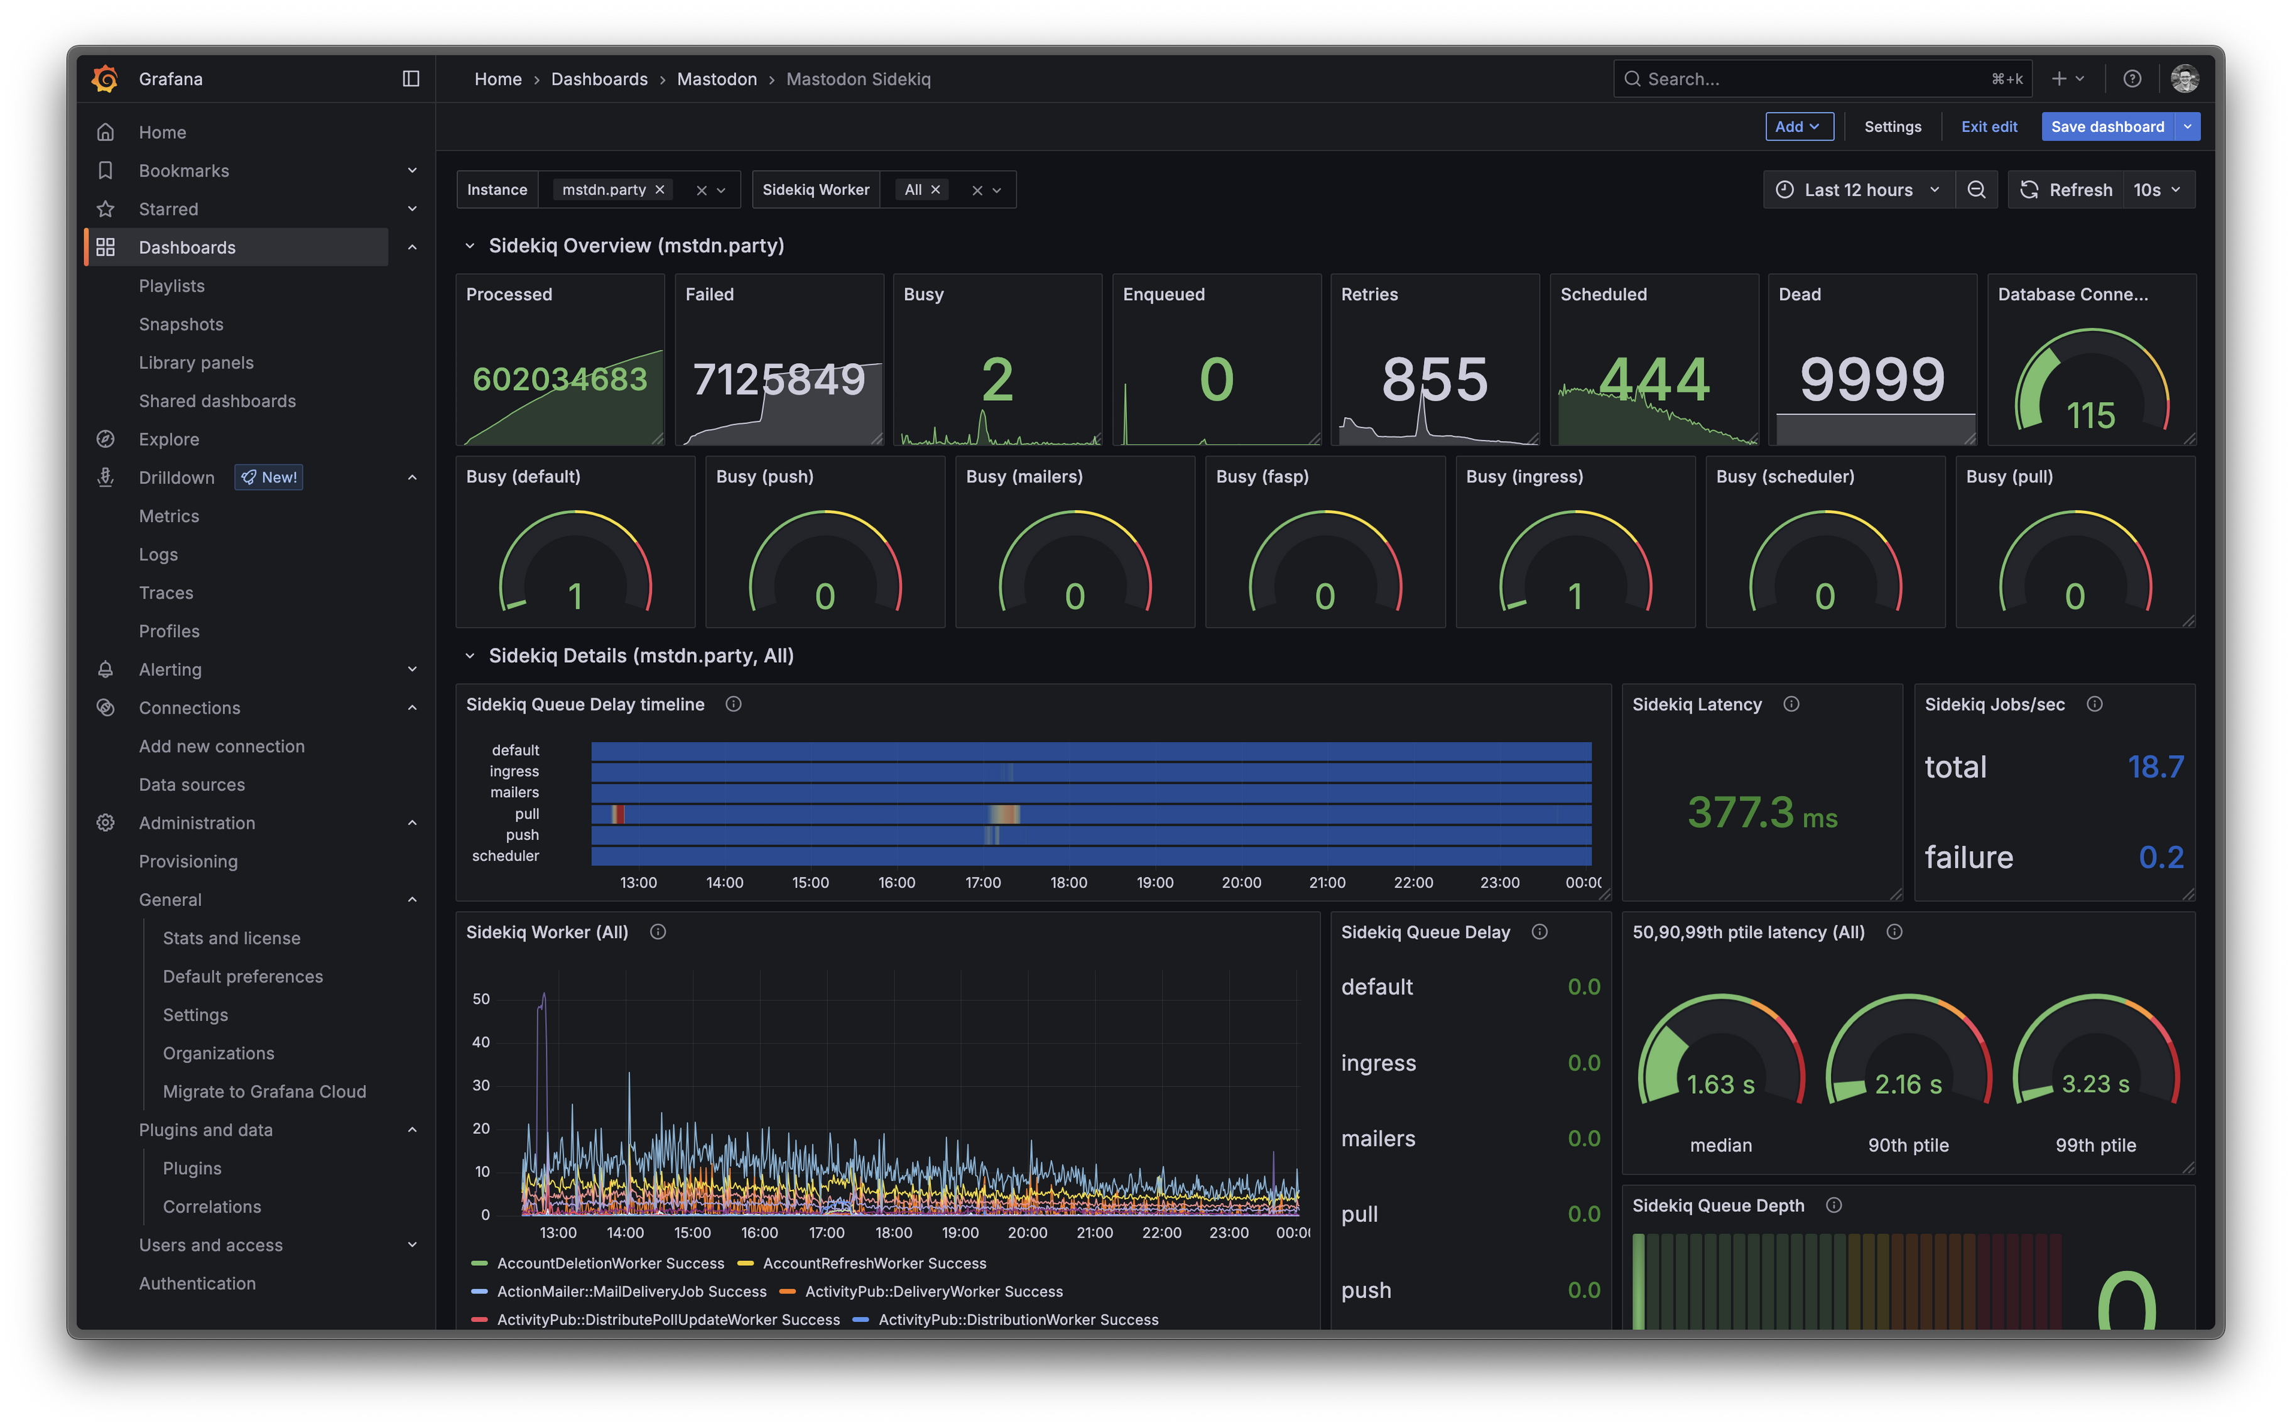This screenshot has height=1428, width=2292.
Task: Click the Exit edit link
Action: [1988, 126]
